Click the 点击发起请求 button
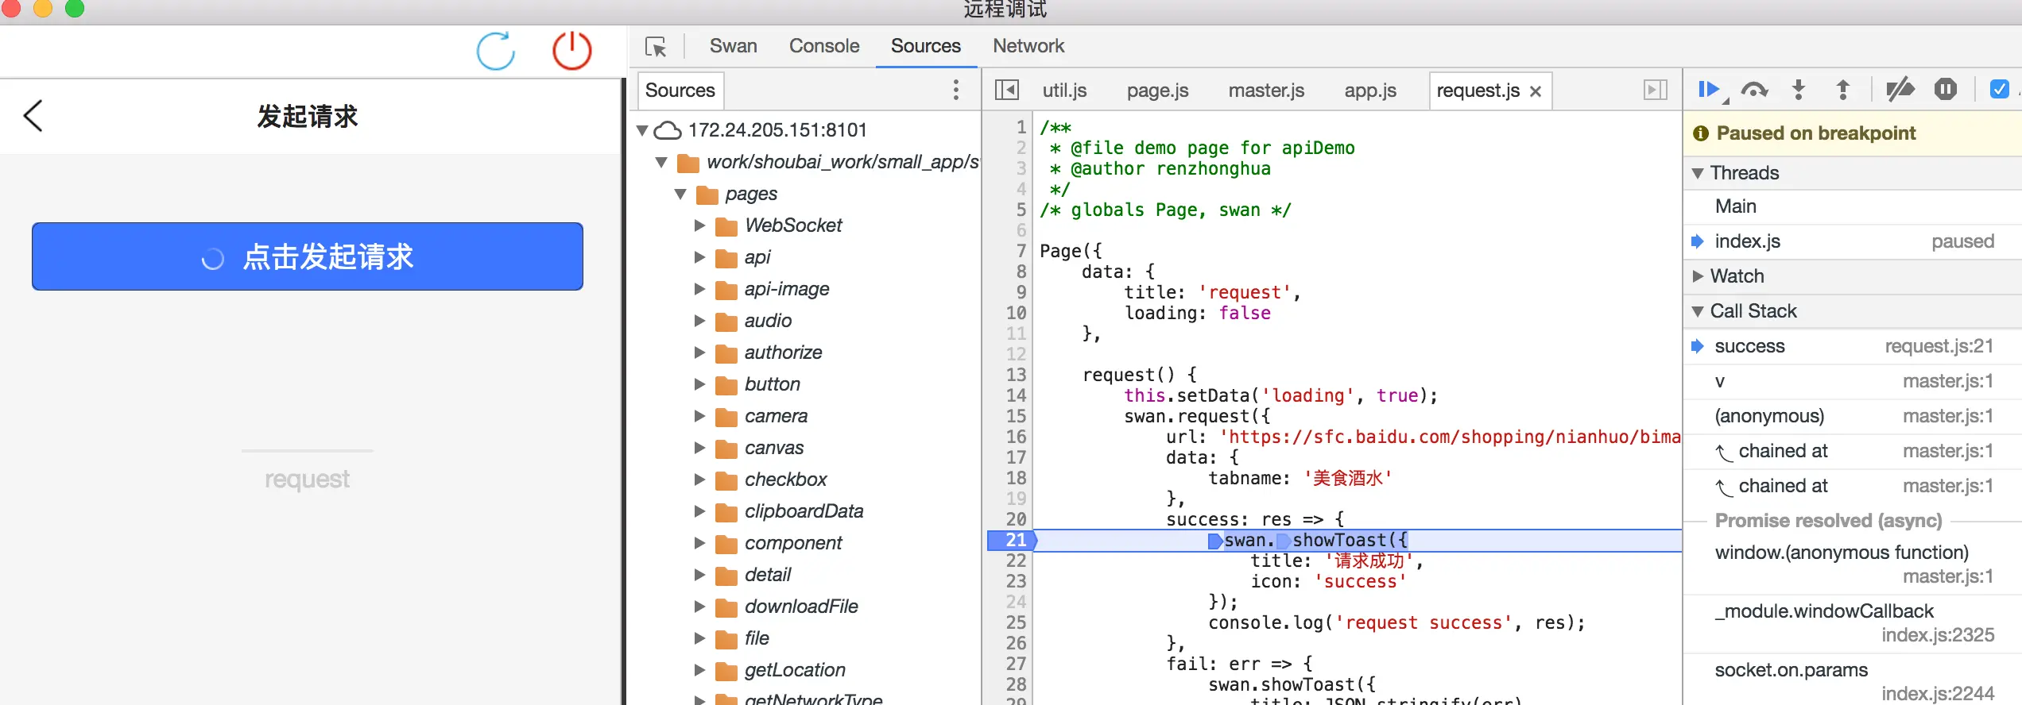 [x=308, y=256]
